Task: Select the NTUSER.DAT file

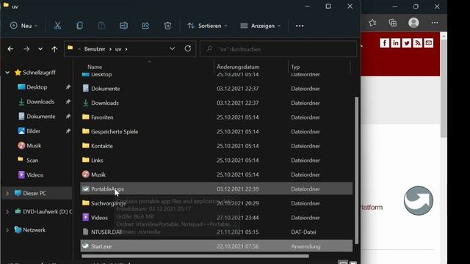Action: click(217, 232)
